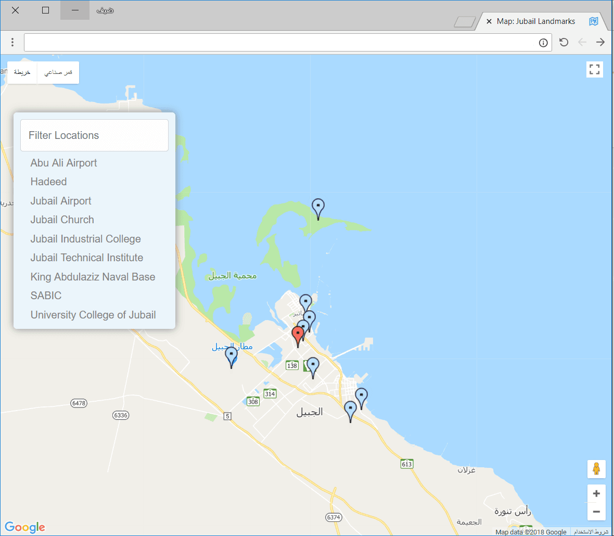Click the marker nearest the port grid
The height and width of the screenshot is (536, 614).
tap(362, 398)
